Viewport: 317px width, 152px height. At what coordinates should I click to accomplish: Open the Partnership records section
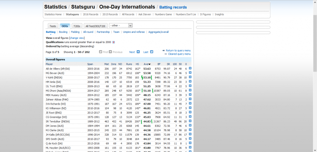[103, 32]
